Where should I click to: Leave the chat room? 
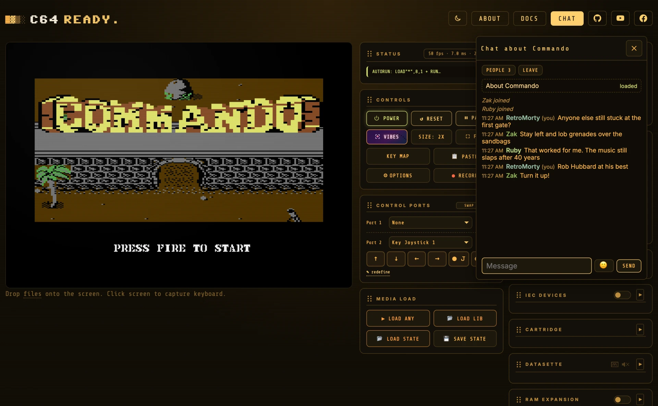530,70
